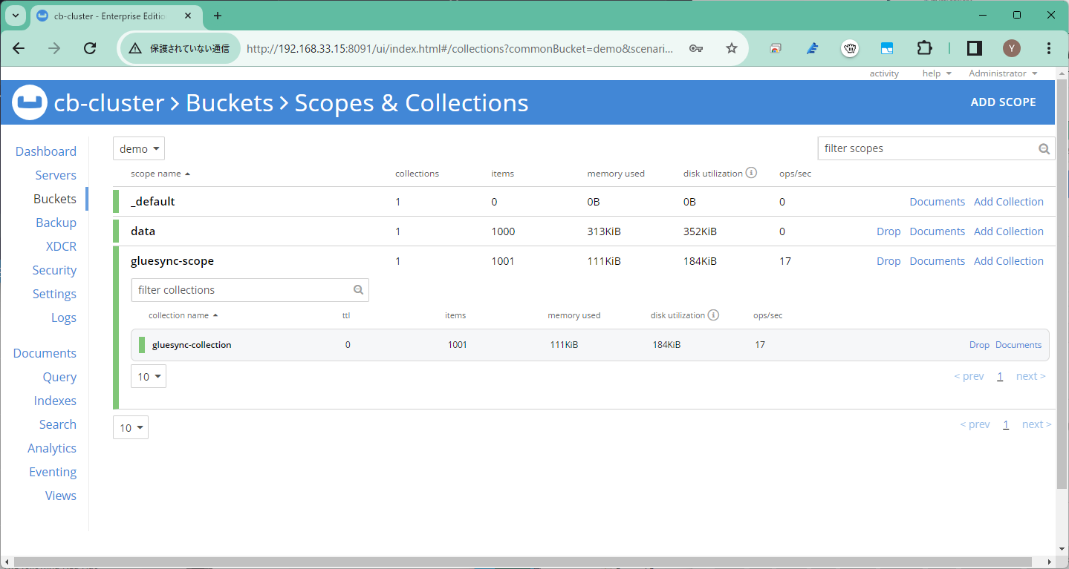
Task: Close the cb-cluster browser tab
Action: 189,16
